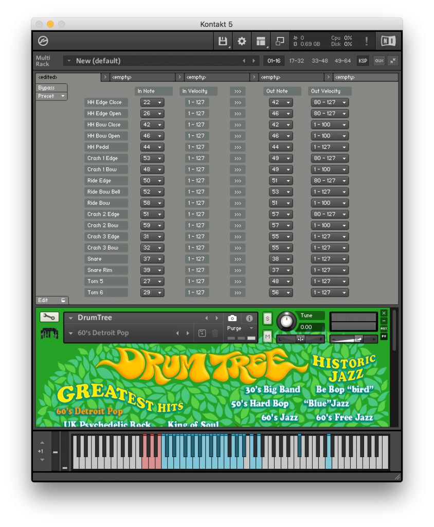Mute the DrumTree instrument
The height and width of the screenshot is (527, 434).
(x=267, y=337)
